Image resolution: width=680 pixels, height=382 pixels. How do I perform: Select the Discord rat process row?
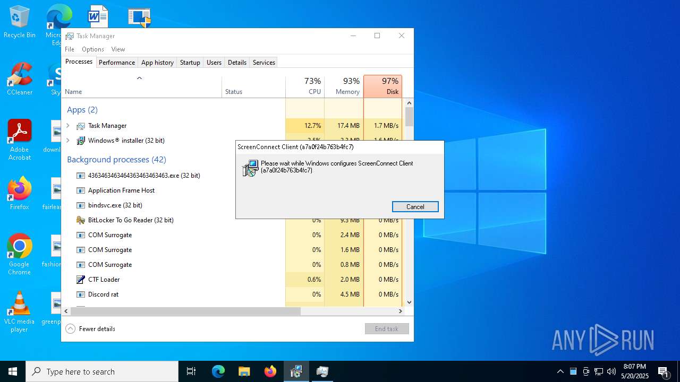[232, 294]
